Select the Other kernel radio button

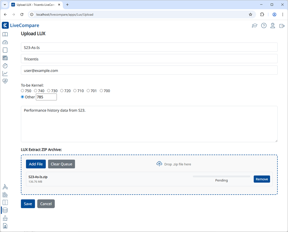[x=22, y=97]
